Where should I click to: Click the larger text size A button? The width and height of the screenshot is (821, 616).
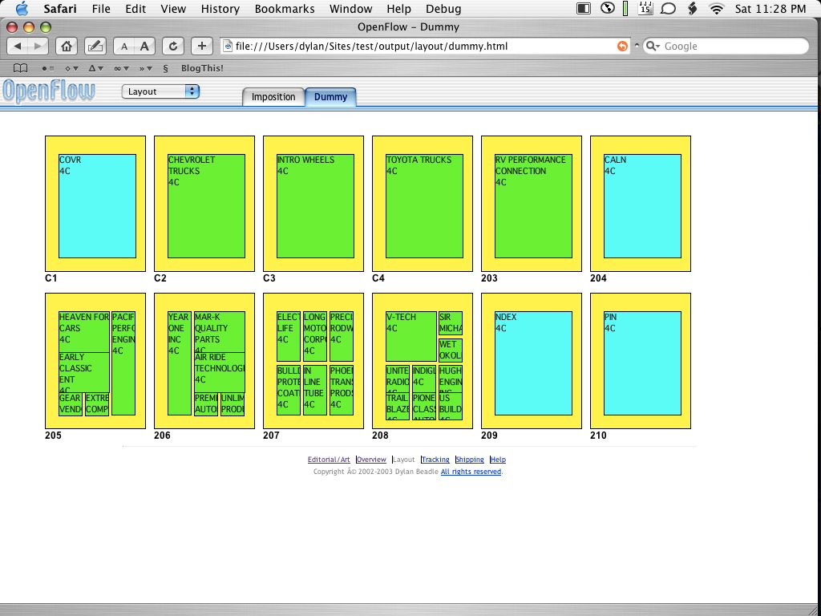coord(144,46)
